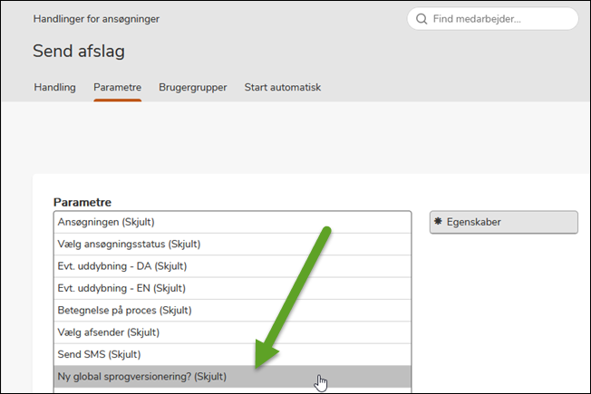
Task: Click the Send afslag page title
Action: click(79, 52)
